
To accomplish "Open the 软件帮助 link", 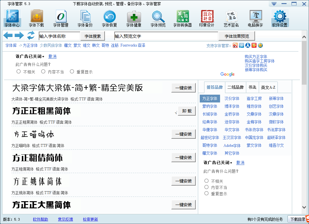I will pyautogui.click(x=40, y=219).
